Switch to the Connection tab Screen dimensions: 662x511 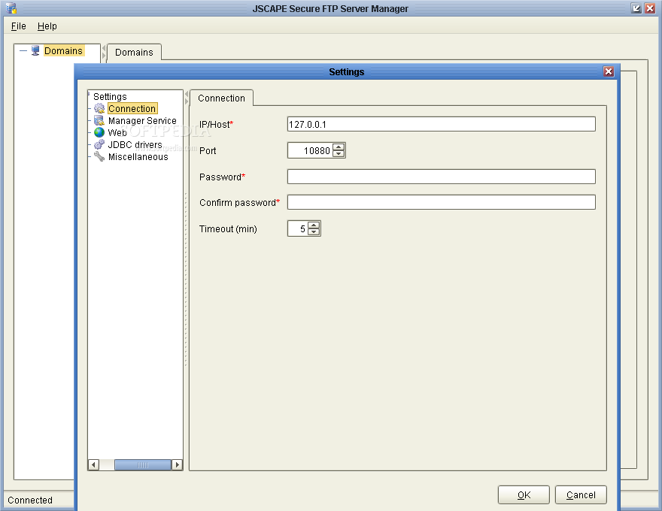pyautogui.click(x=221, y=98)
